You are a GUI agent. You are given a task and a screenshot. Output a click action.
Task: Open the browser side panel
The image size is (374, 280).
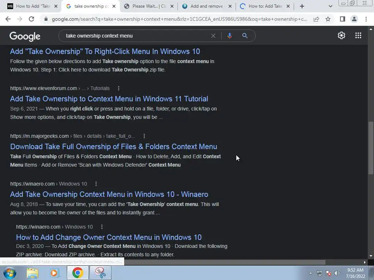pyautogui.click(x=343, y=19)
